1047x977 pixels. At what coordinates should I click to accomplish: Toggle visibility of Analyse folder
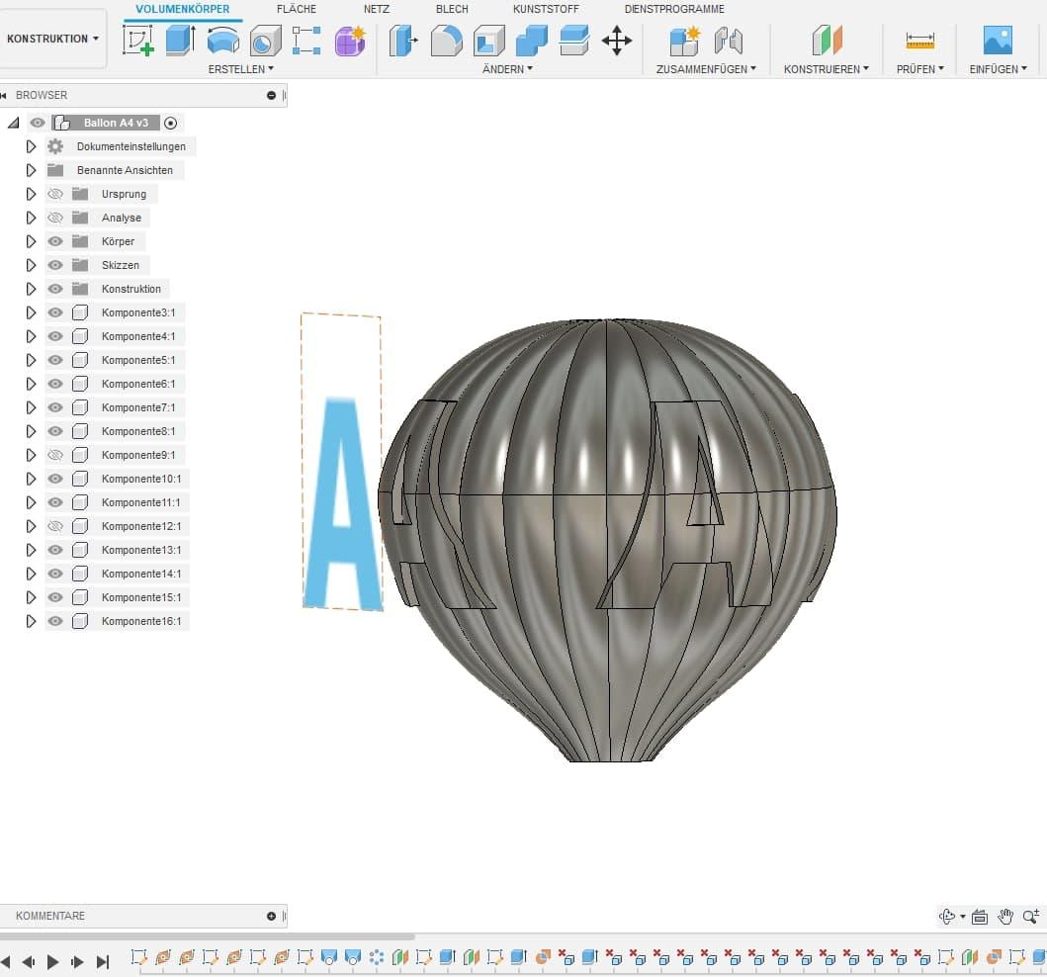pos(55,218)
